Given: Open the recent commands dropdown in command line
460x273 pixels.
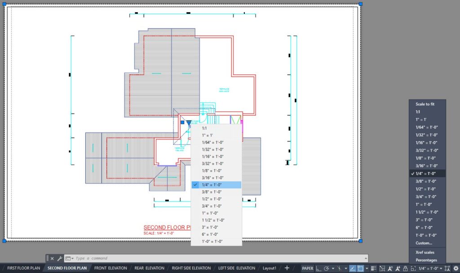Looking at the screenshot, I should (x=70, y=259).
